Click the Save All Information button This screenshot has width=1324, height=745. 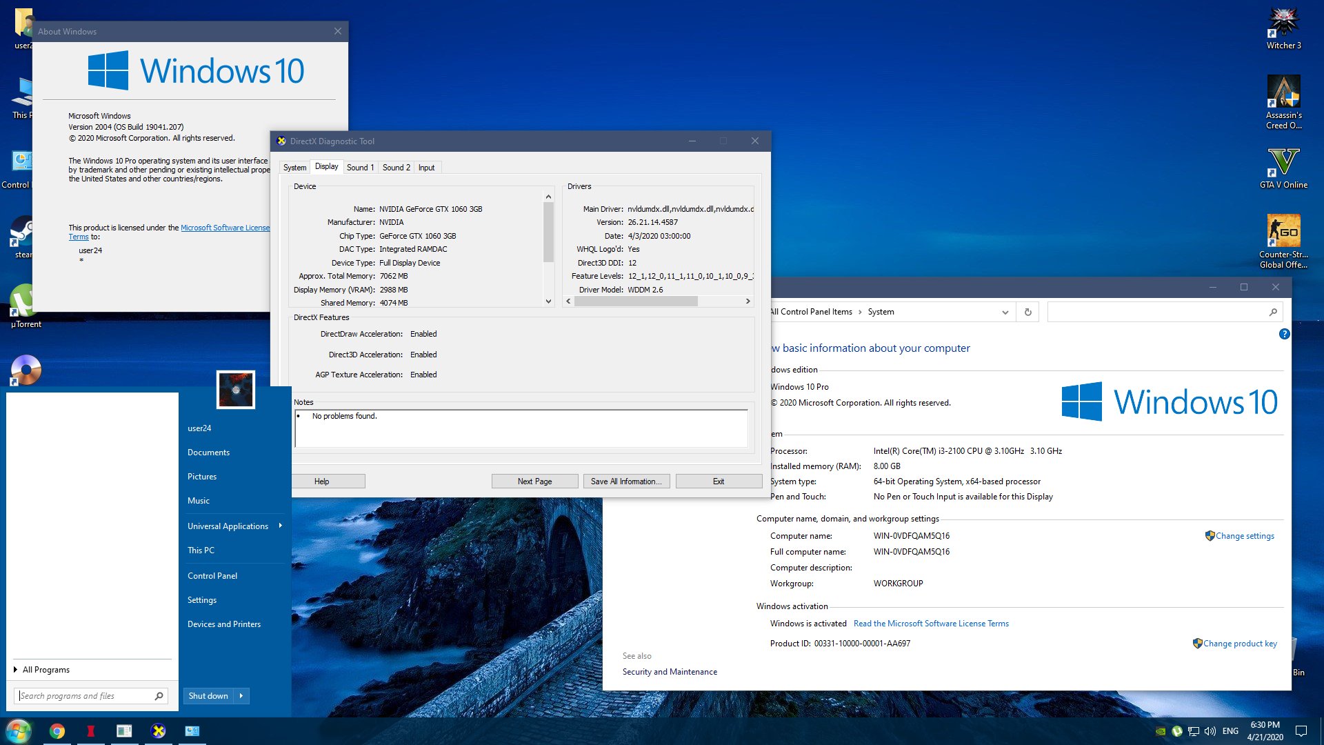626,481
